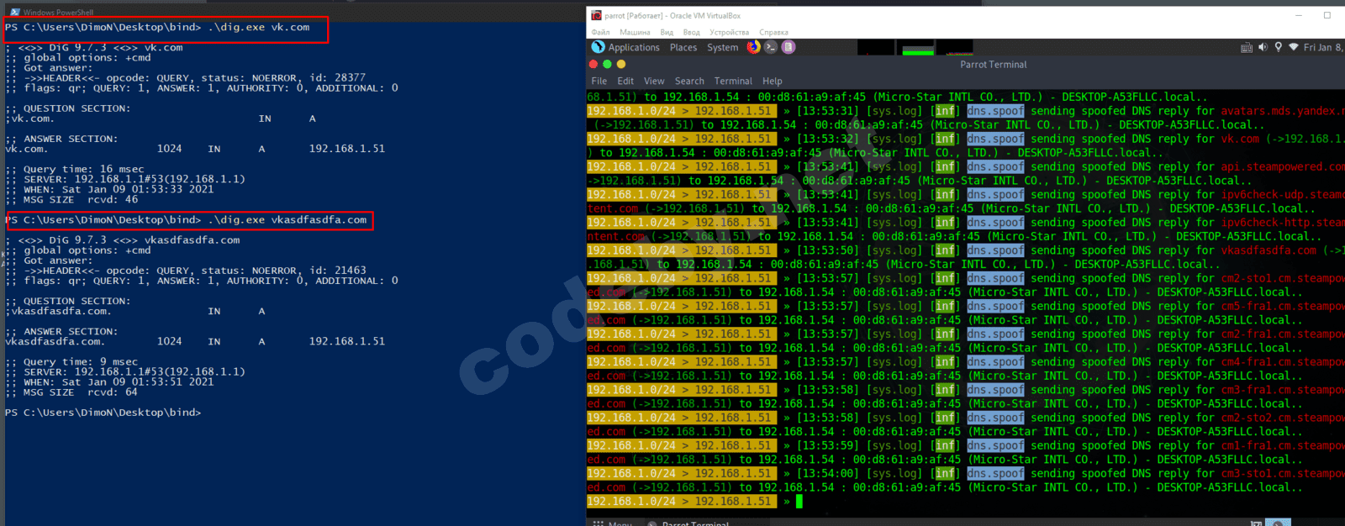The image size is (1345, 526).
Task: Click the '.\dig.exe vkasdfasdfa.com' command in PowerShell
Action: pyautogui.click(x=287, y=220)
